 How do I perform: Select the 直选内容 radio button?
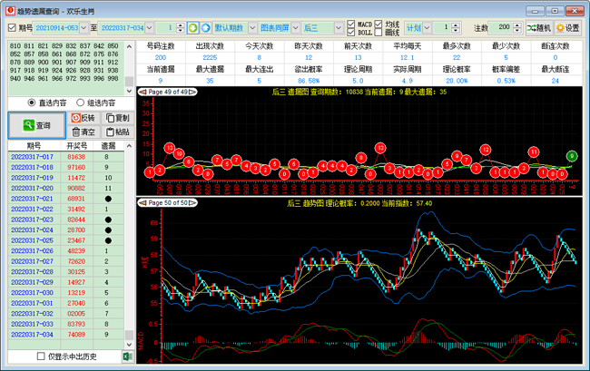click(32, 103)
